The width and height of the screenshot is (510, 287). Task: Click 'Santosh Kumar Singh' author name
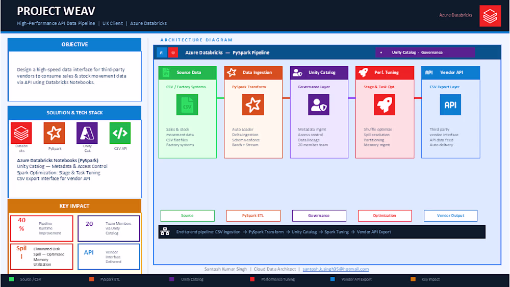pos(226,269)
